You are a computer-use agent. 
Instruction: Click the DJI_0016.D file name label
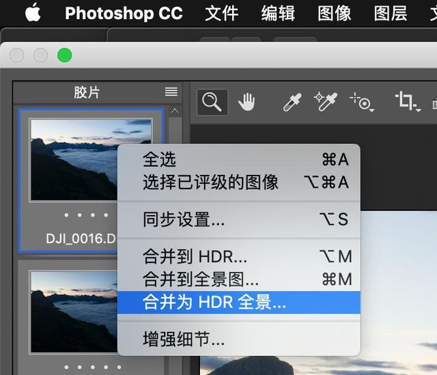81,238
